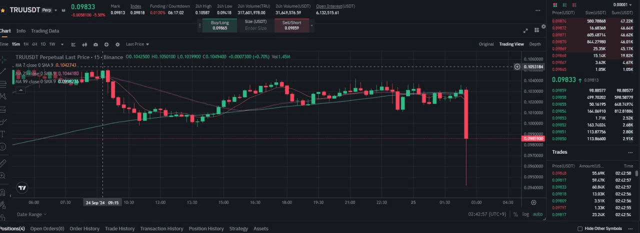The width and height of the screenshot is (640, 233).
Task: Select the trend line drawing tool
Action: 3,71
